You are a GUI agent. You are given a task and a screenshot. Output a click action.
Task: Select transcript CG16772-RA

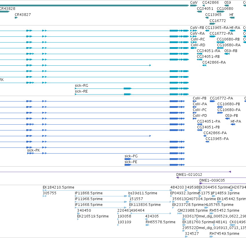tap(221, 34)
